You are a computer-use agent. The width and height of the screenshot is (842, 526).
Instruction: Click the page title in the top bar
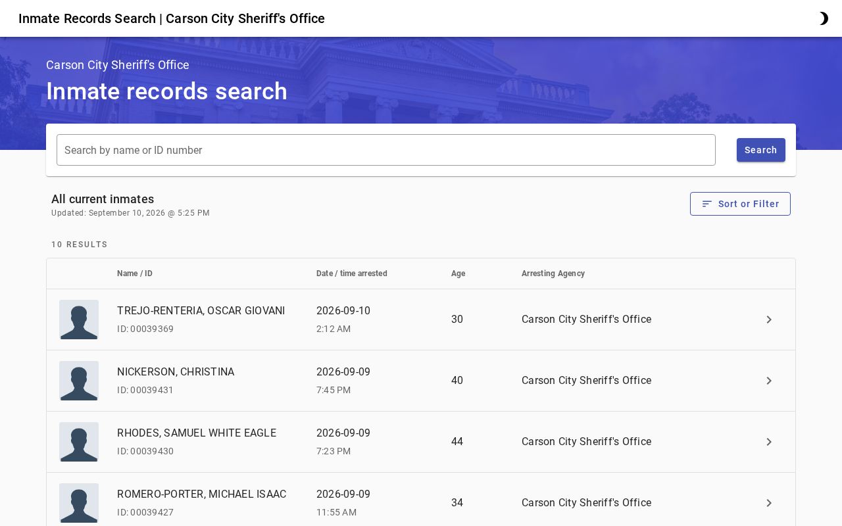point(172,18)
